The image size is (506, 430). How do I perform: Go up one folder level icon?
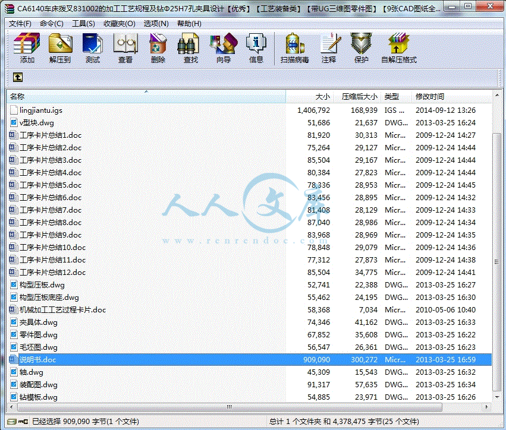(x=18, y=77)
